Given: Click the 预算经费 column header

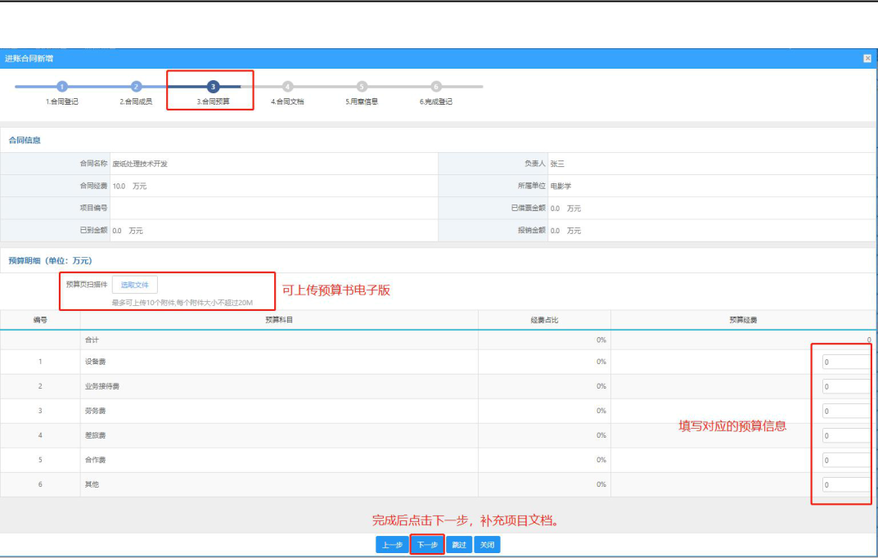Looking at the screenshot, I should [743, 320].
